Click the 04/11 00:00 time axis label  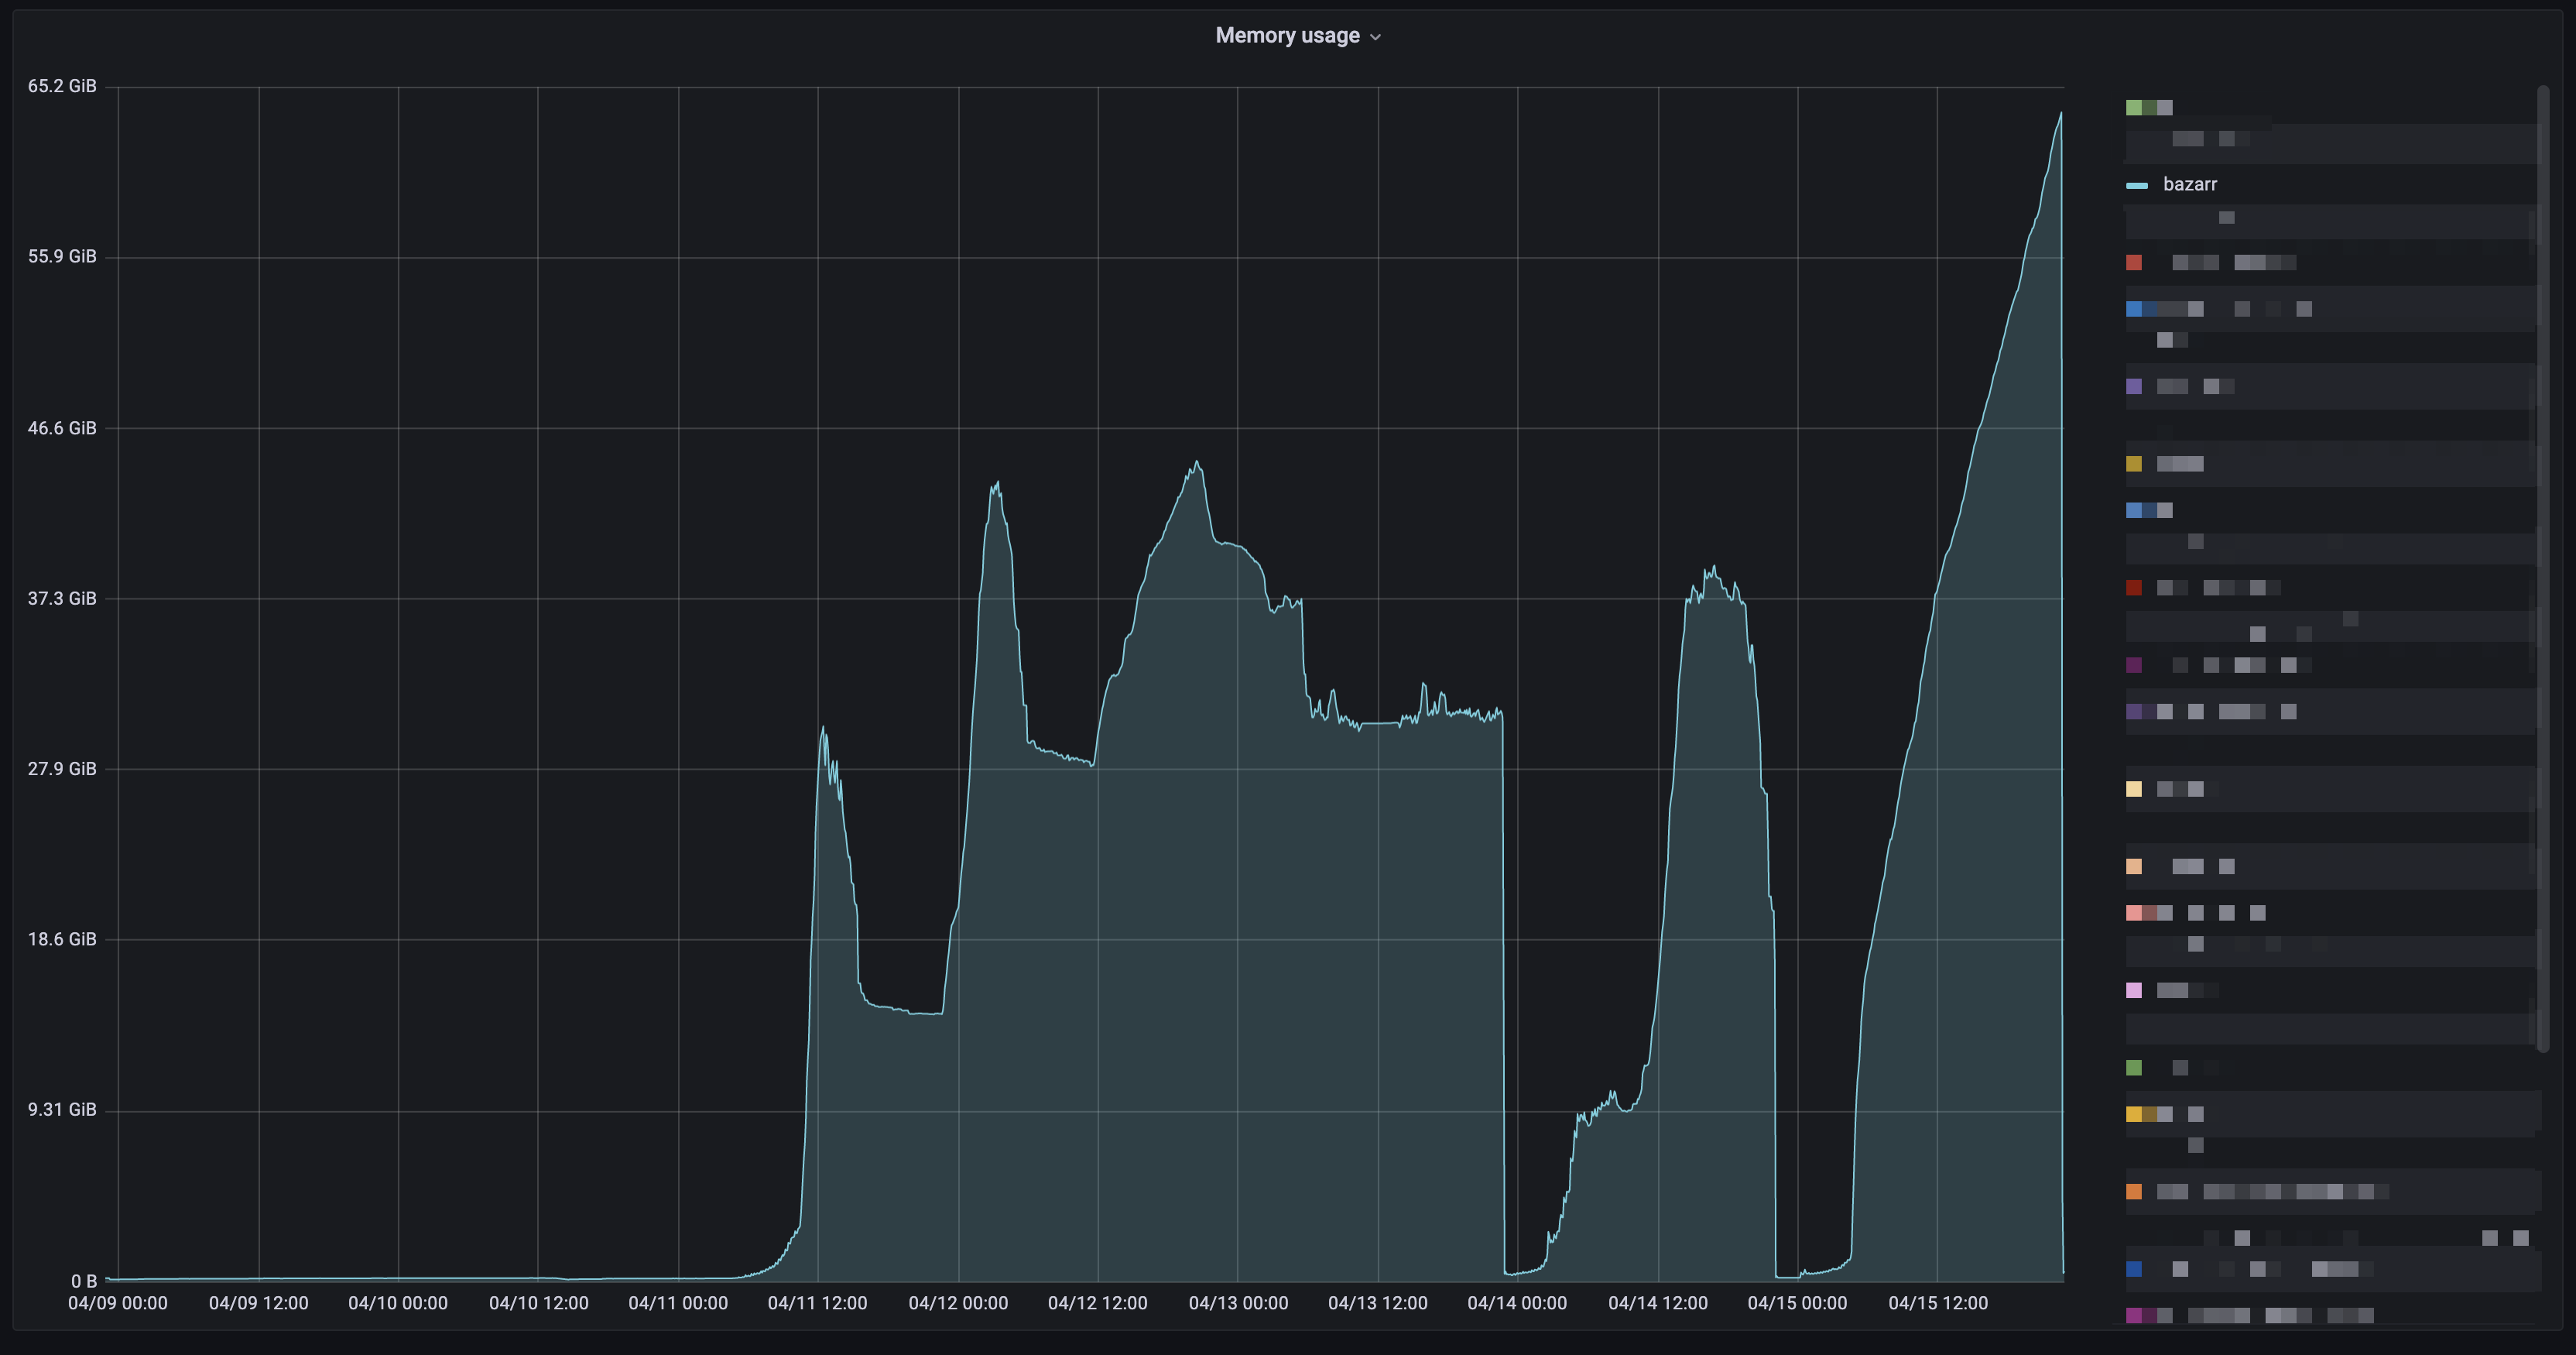coord(678,1303)
